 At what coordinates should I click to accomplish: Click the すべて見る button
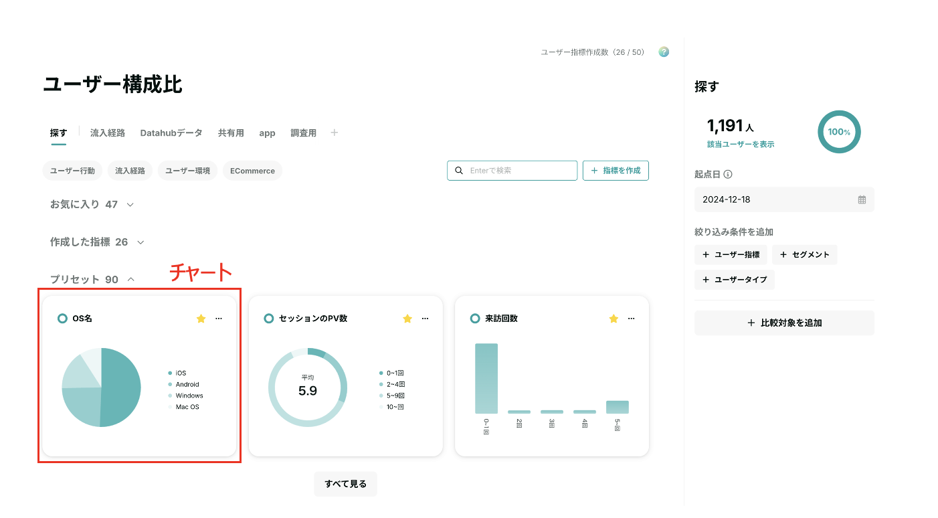[345, 484]
